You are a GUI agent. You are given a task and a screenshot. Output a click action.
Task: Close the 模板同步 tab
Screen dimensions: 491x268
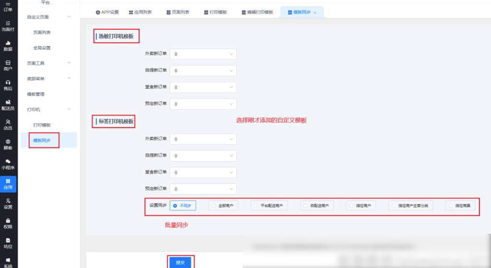point(315,12)
